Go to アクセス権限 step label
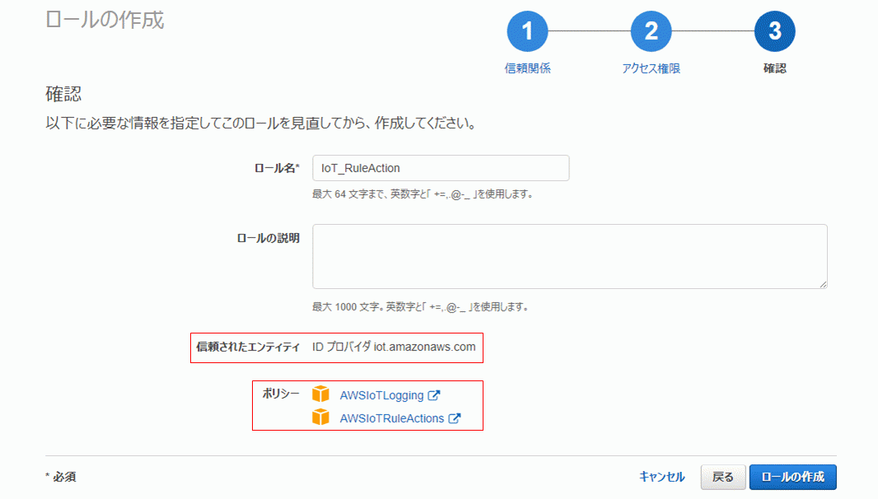Image resolution: width=878 pixels, height=499 pixels. click(651, 68)
